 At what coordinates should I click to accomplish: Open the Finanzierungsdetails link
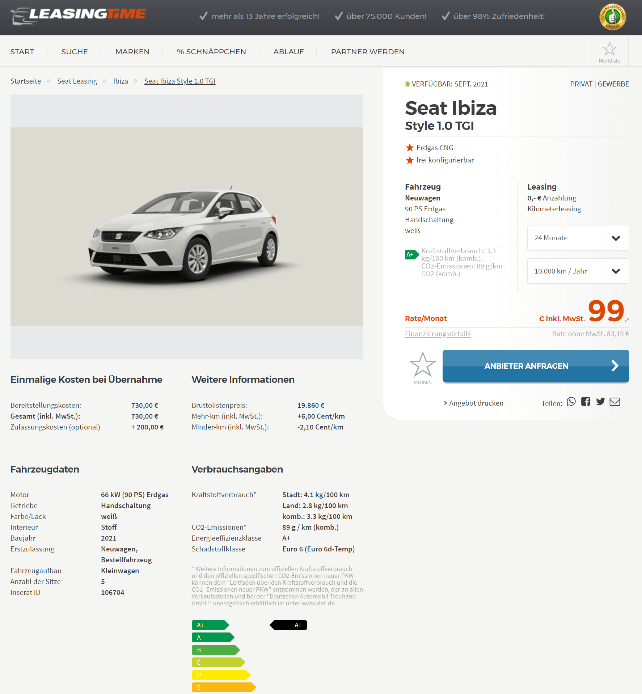[438, 334]
